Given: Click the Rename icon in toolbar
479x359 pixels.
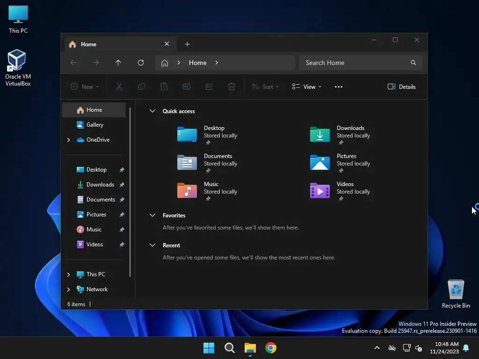Looking at the screenshot, I should (186, 86).
